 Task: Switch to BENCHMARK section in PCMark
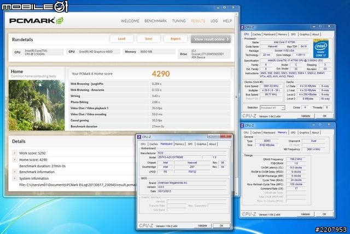pyautogui.click(x=155, y=21)
